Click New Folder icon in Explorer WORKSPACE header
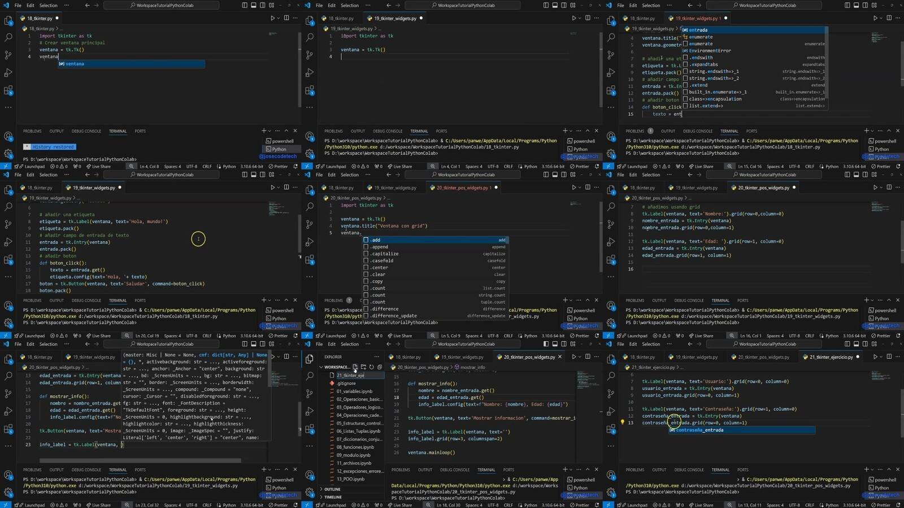This screenshot has width=904, height=508. [x=363, y=367]
